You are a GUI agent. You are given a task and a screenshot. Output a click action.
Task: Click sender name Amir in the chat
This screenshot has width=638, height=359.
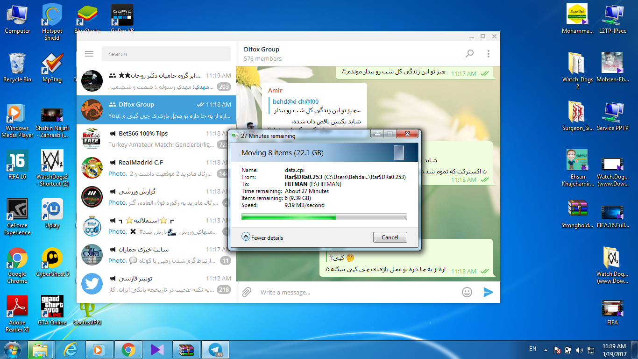coord(275,90)
